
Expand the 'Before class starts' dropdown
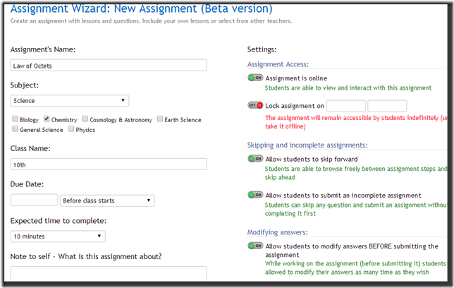[107, 200]
